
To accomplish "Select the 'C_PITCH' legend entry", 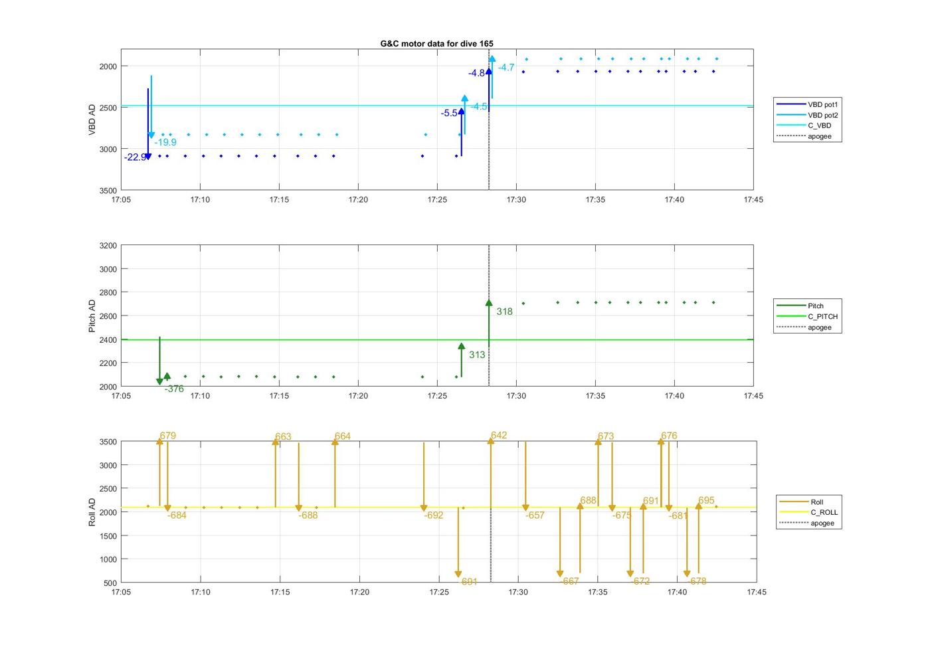I will pos(808,316).
